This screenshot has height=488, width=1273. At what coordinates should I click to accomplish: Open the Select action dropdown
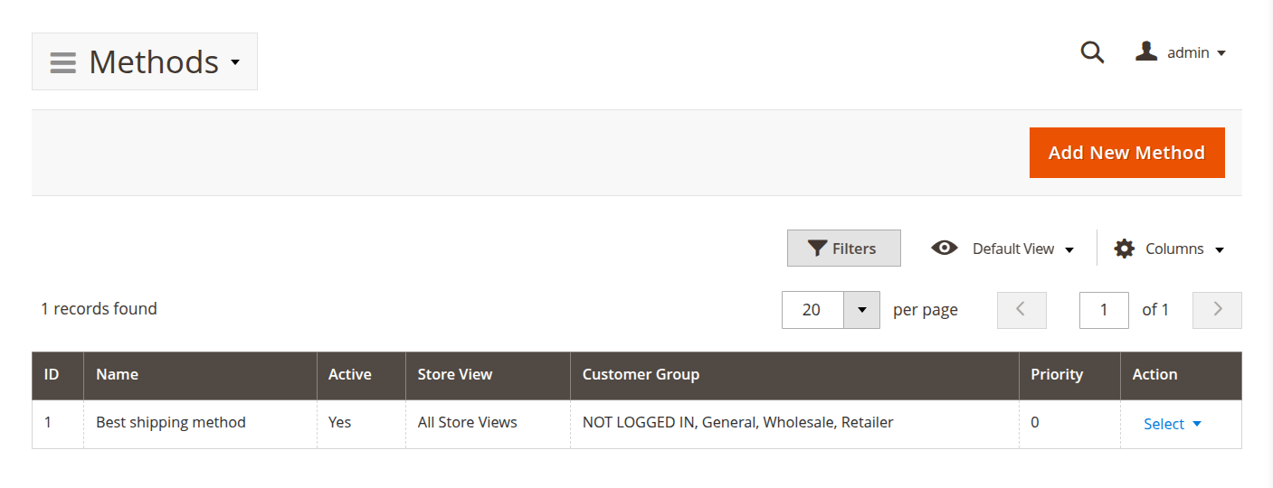coord(1172,424)
